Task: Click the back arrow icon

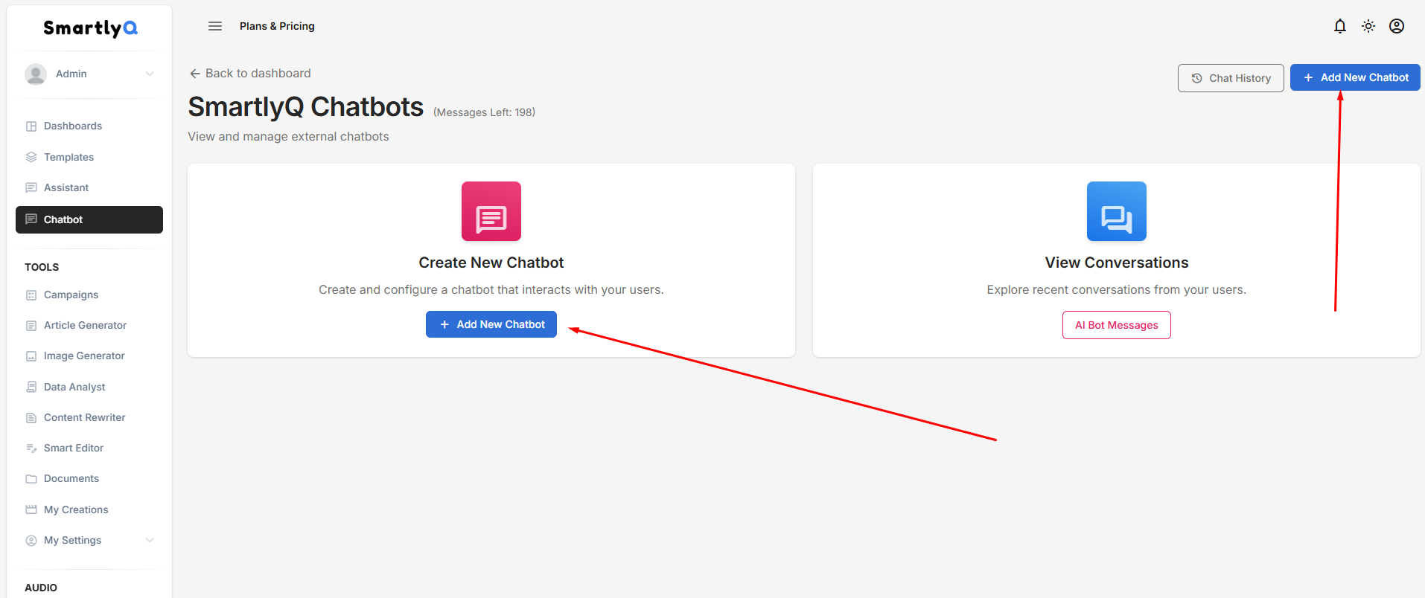Action: (x=195, y=74)
